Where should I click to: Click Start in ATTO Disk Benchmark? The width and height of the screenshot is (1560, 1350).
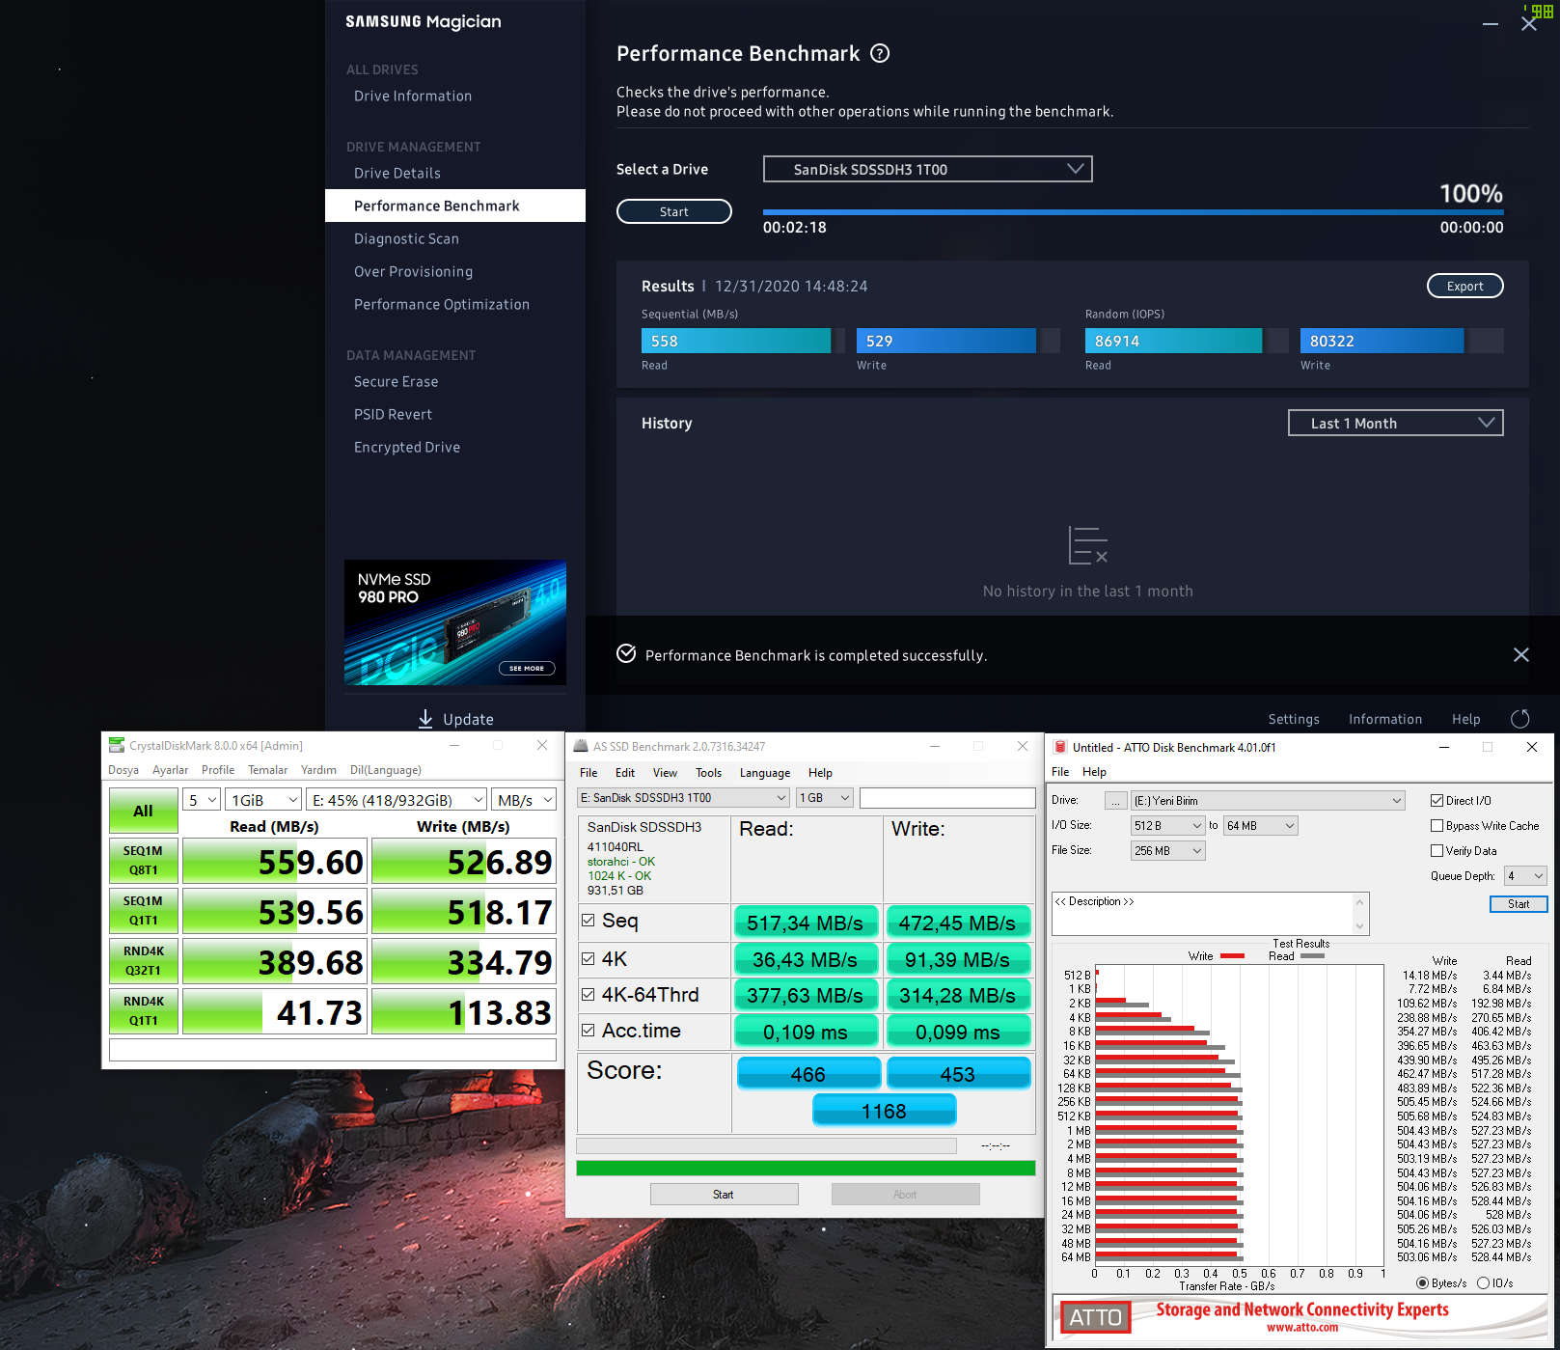pos(1519,904)
